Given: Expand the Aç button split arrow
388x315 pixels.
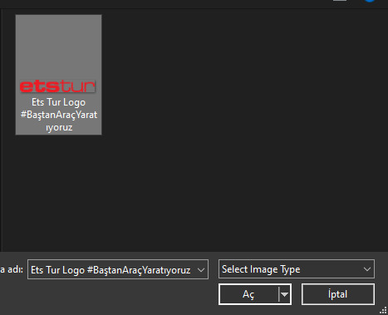Looking at the screenshot, I should [284, 294].
